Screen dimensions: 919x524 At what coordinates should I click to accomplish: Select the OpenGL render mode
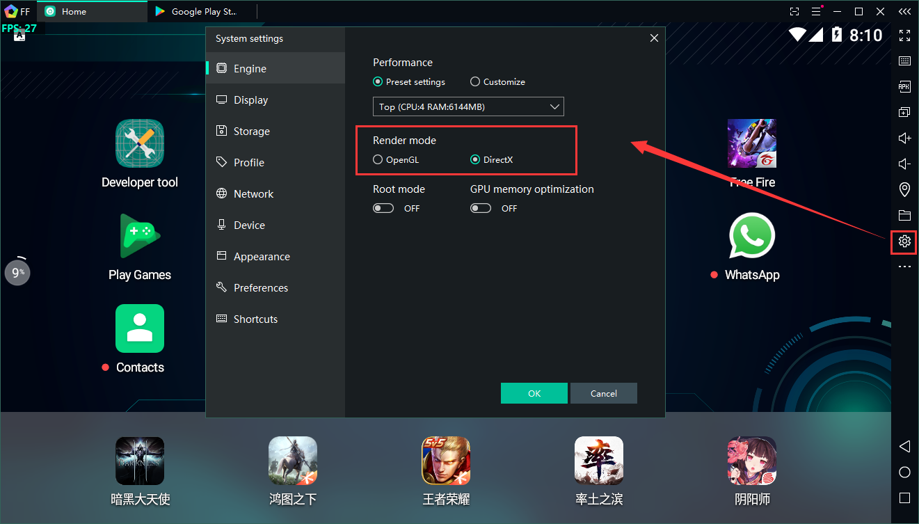pos(378,159)
